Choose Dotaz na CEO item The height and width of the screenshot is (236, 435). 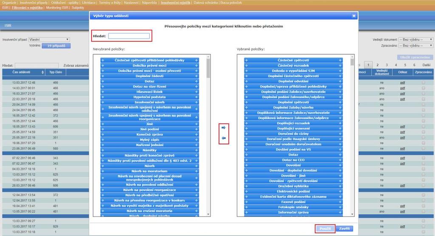click(x=293, y=160)
